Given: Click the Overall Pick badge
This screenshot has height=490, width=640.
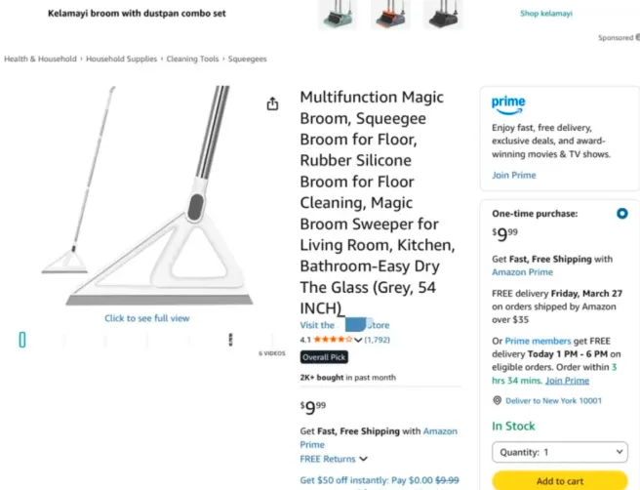Looking at the screenshot, I should coord(323,357).
